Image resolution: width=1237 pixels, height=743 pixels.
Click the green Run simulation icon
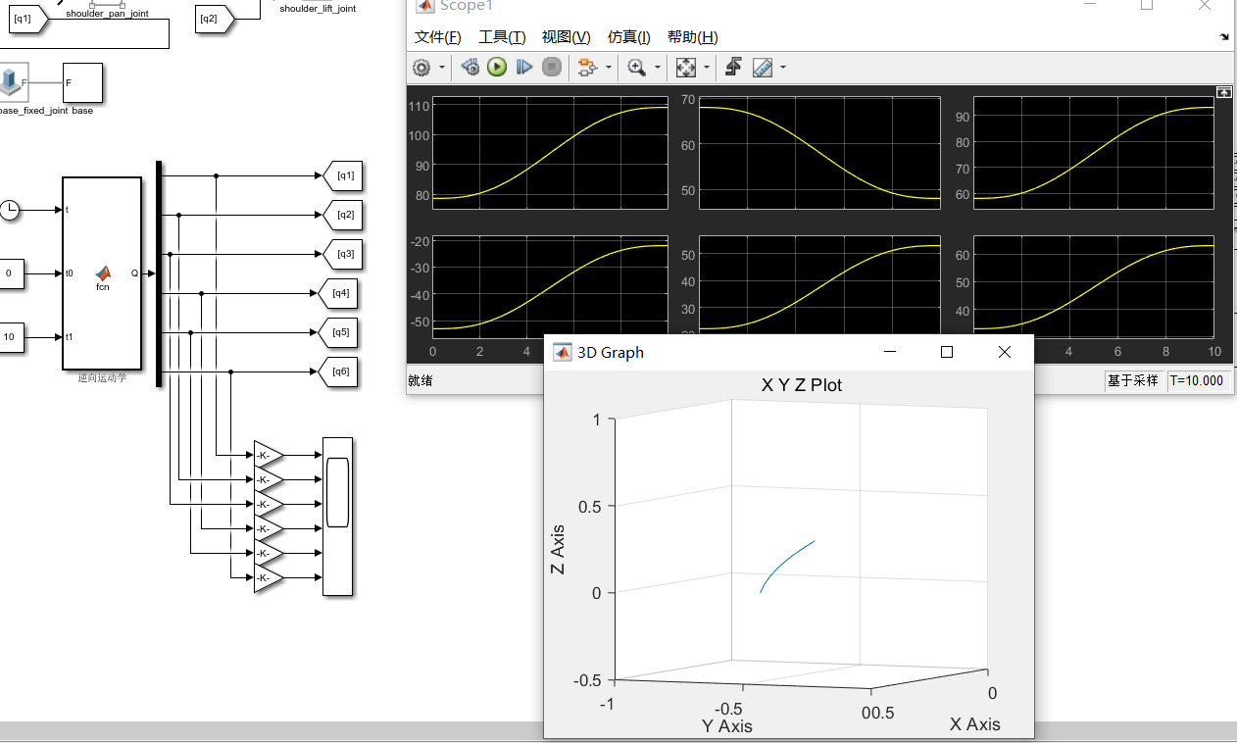(496, 68)
